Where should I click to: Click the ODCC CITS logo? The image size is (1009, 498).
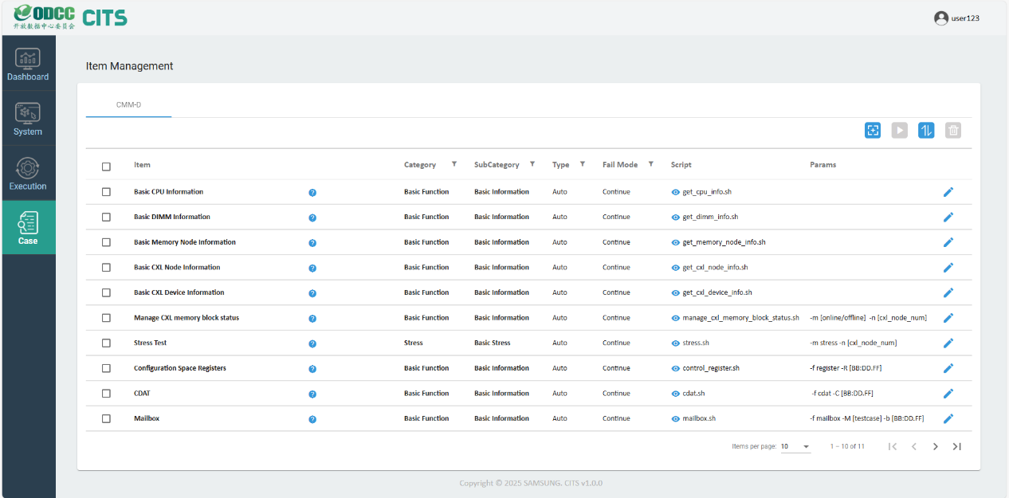(x=71, y=17)
